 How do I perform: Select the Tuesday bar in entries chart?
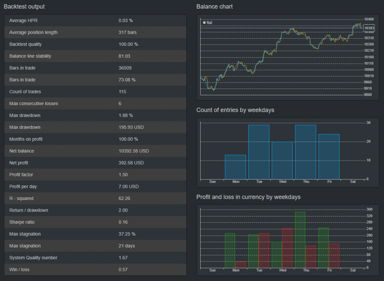click(258, 152)
